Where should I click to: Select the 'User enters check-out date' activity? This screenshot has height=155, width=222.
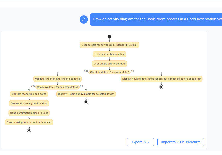click(109, 63)
